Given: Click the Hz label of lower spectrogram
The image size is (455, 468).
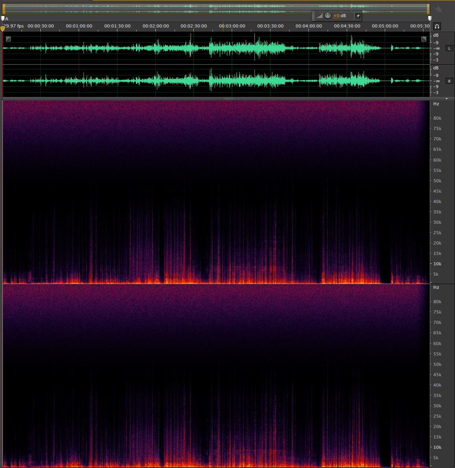Looking at the screenshot, I should click(x=436, y=287).
